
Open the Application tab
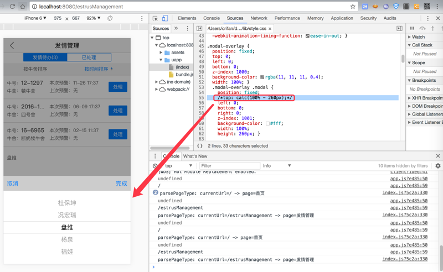tap(342, 18)
